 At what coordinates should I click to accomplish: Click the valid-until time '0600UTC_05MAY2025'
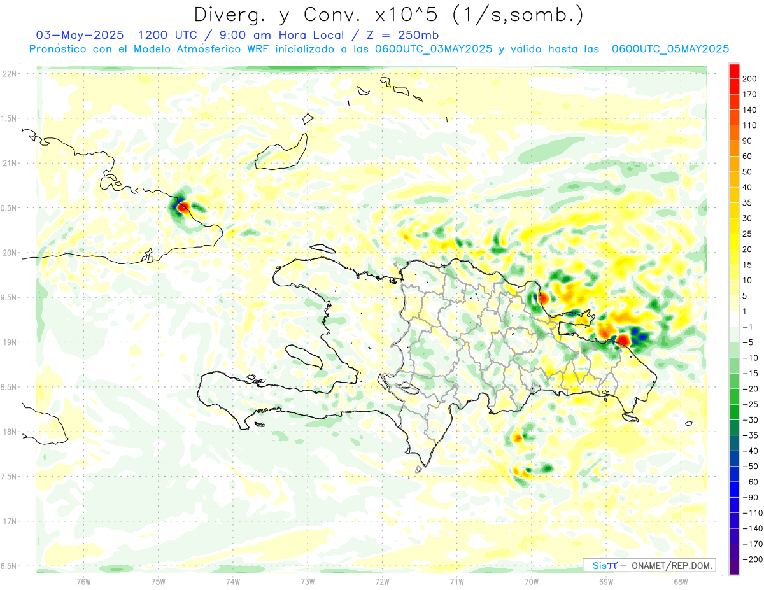click(670, 49)
